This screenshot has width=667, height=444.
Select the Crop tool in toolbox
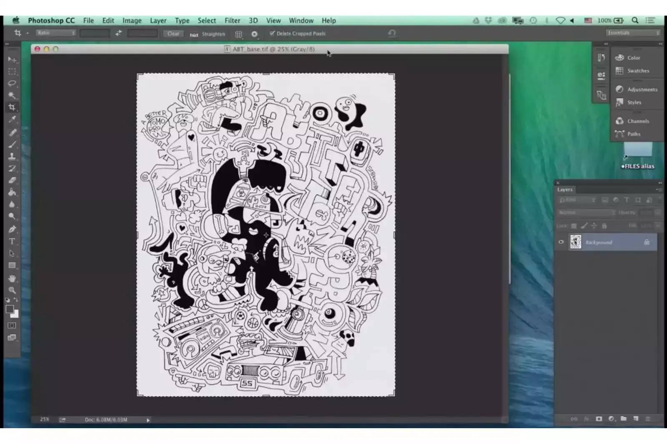[12, 107]
